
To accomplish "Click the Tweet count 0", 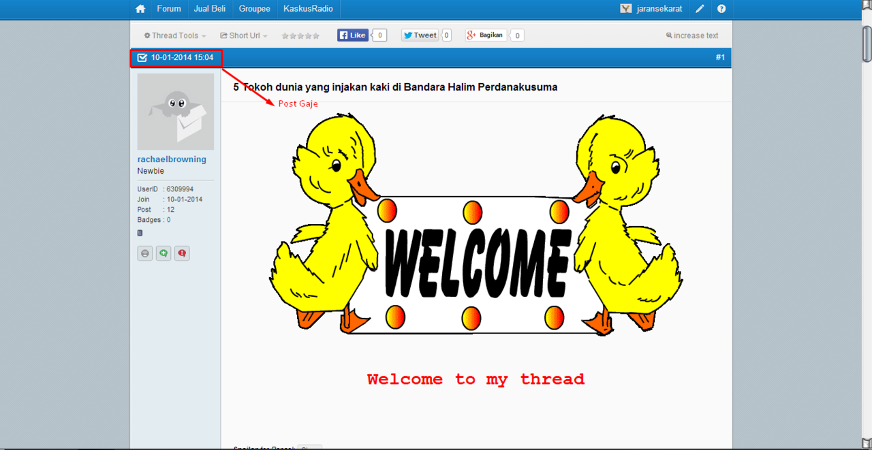I will 446,35.
